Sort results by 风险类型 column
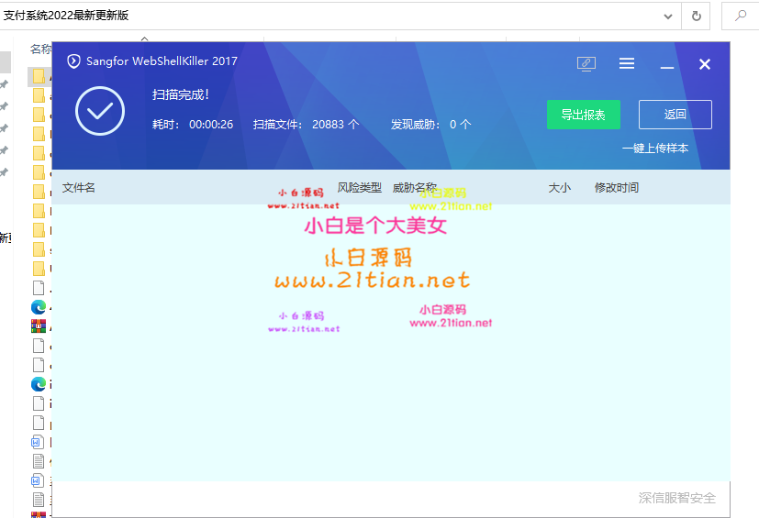The height and width of the screenshot is (518, 759). click(359, 188)
